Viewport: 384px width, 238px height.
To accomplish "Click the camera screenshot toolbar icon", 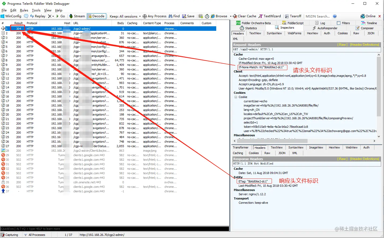I will [x=201, y=16].
